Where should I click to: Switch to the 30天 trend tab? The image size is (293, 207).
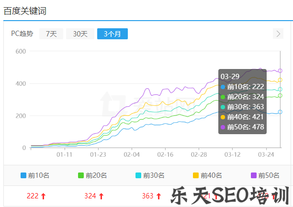point(80,34)
